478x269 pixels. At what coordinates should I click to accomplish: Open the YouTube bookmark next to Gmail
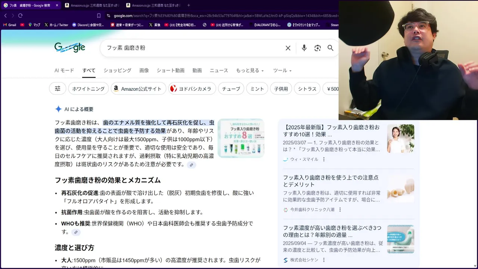tap(22, 25)
